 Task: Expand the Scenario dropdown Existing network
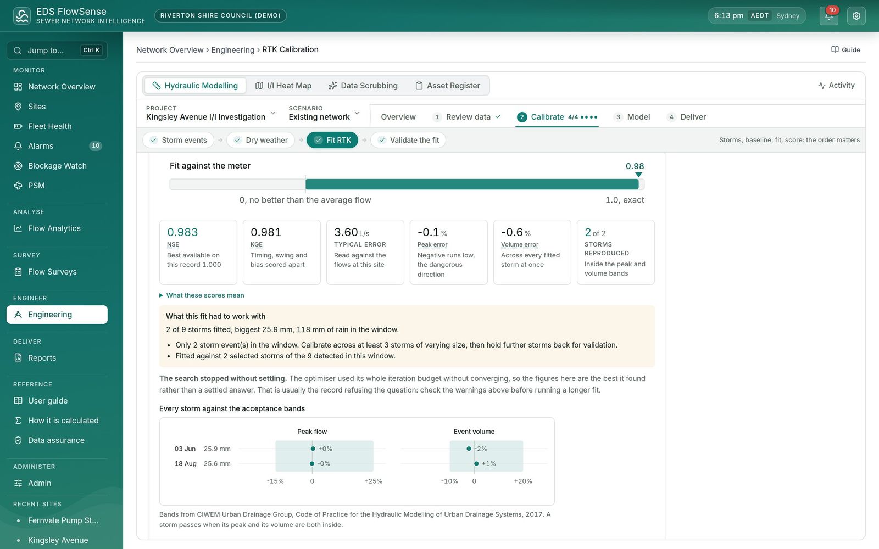coord(324,113)
